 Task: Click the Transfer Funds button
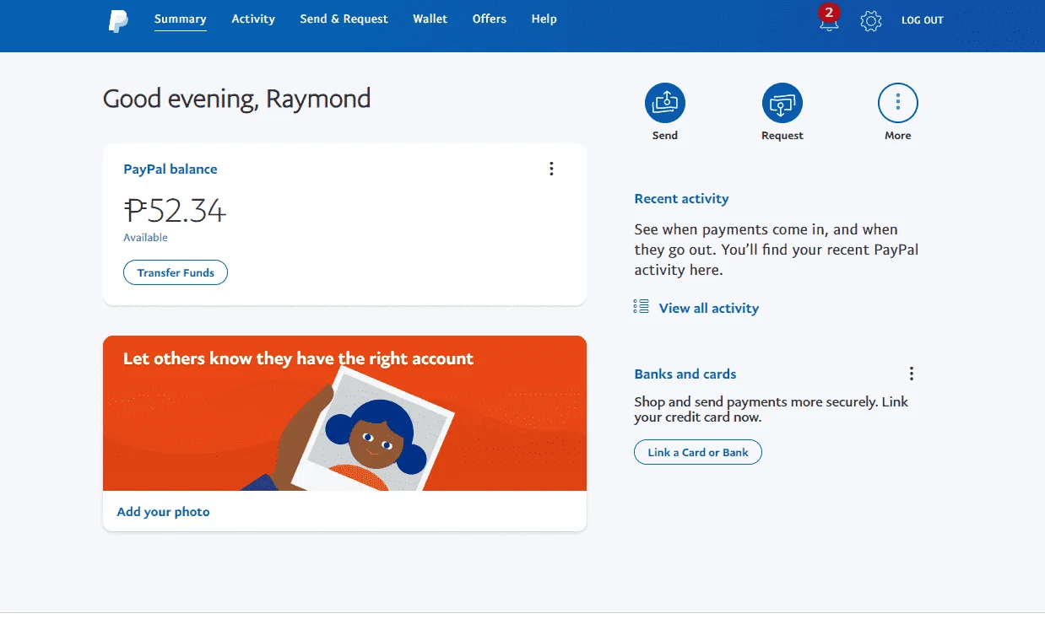point(176,272)
